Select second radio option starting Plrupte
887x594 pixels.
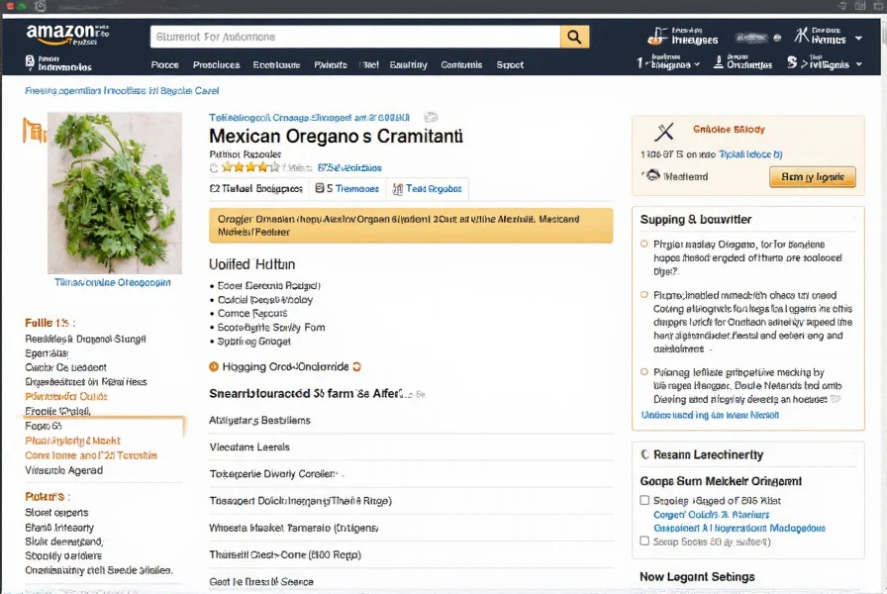643,295
